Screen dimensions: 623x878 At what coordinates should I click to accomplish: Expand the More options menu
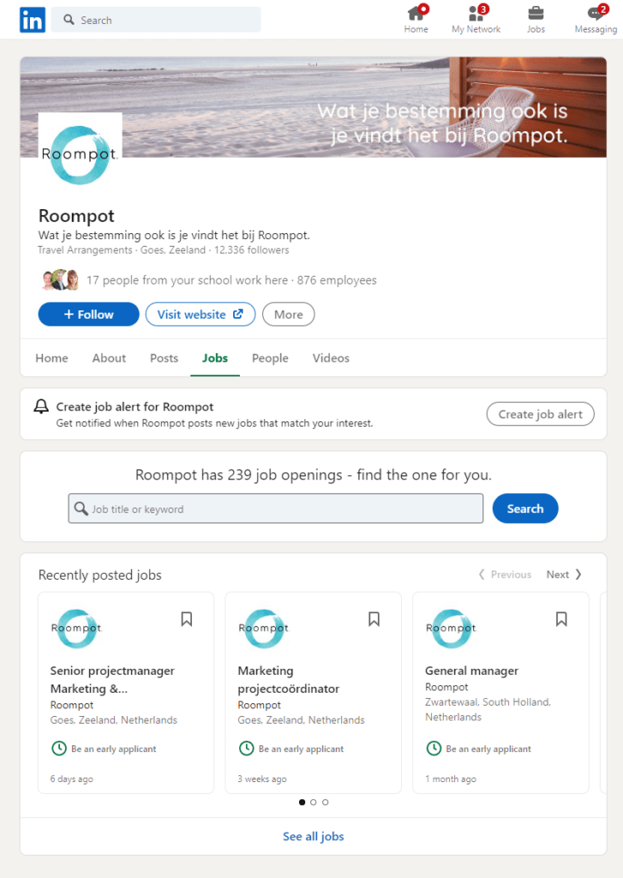pos(288,315)
